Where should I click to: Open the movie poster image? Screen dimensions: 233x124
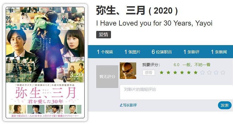tap(45, 62)
